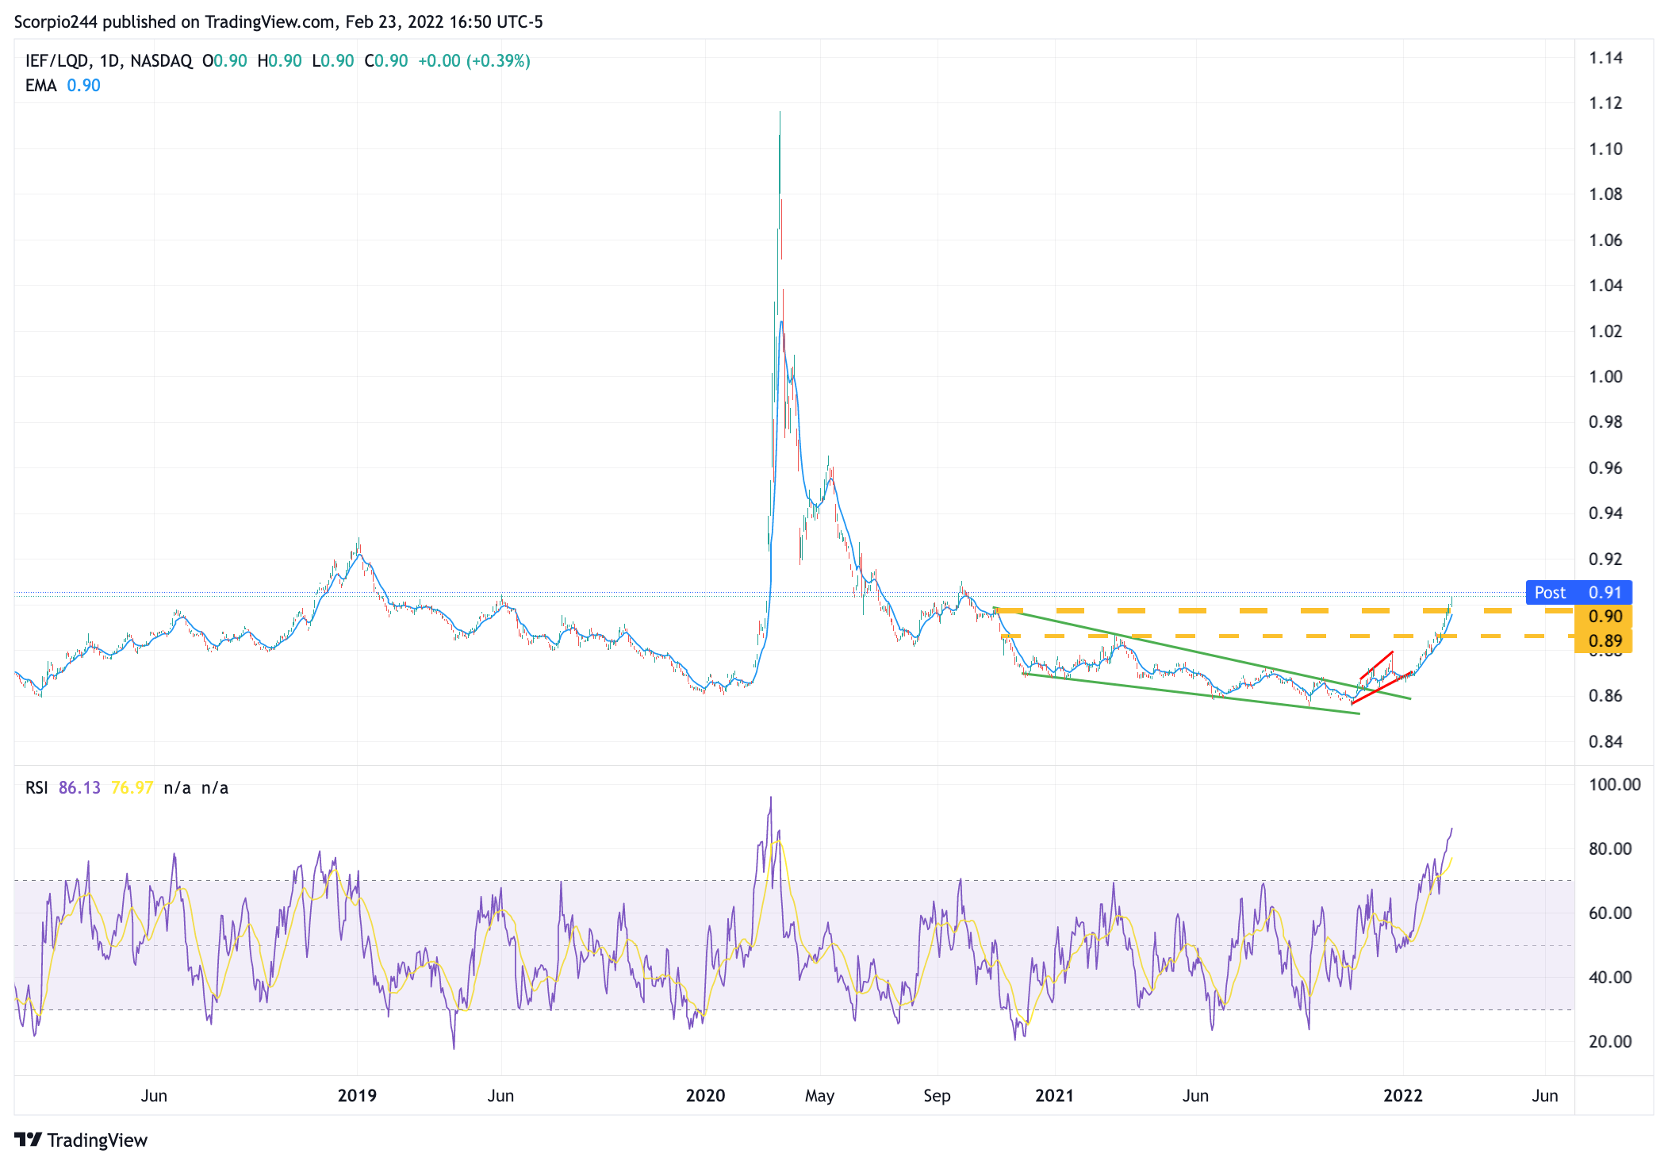This screenshot has height=1165, width=1668.
Task: Click the 2019 label on time axis
Action: [x=357, y=1095]
